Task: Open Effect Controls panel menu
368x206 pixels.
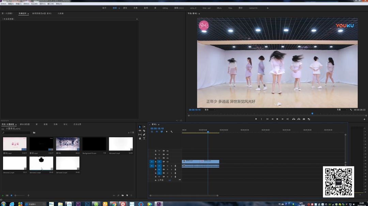Action: coord(28,14)
